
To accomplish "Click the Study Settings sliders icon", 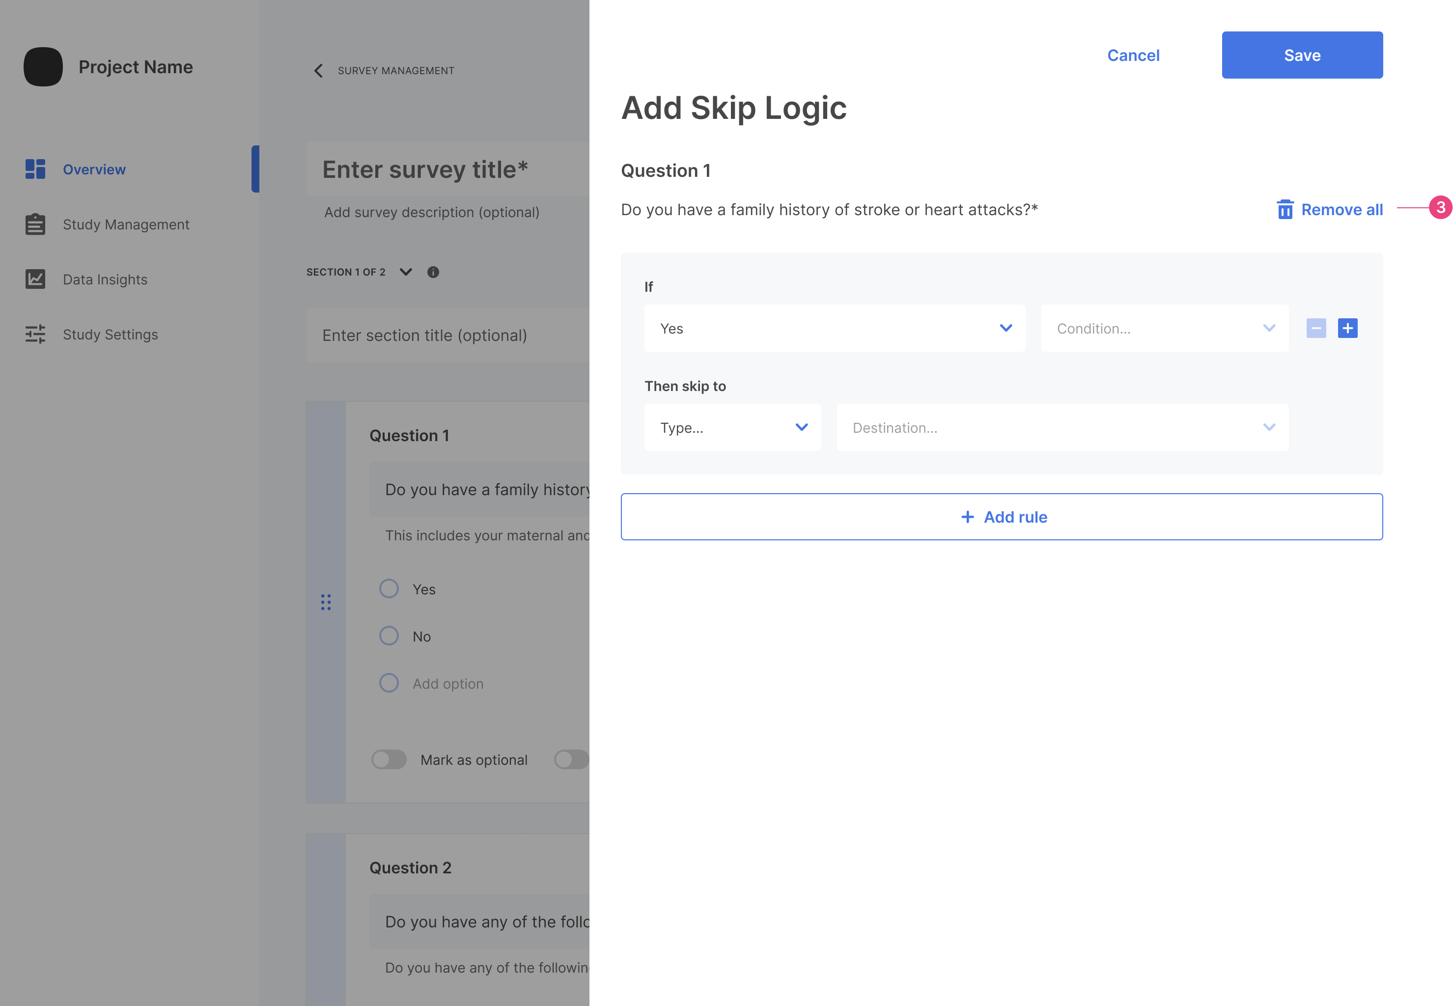I will point(35,334).
